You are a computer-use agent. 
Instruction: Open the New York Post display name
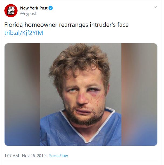34,8
